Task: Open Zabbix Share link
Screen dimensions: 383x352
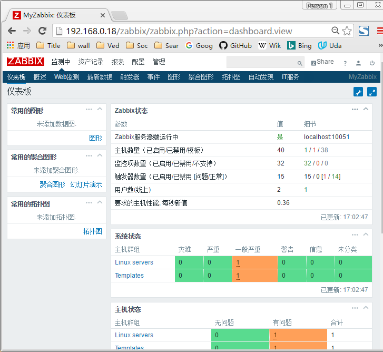Action: coord(322,62)
